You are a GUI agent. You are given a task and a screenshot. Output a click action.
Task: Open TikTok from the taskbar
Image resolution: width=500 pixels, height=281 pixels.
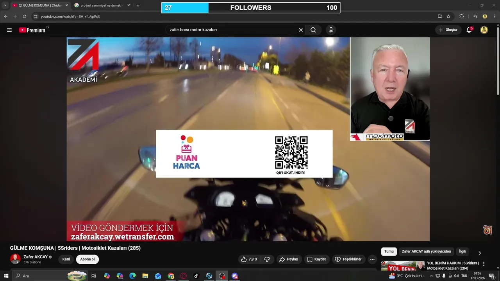pyautogui.click(x=196, y=276)
